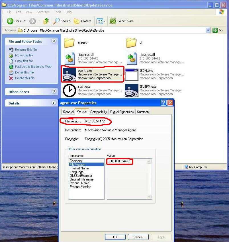Open the Views button menu
The height and width of the screenshot is (242, 229).
[101, 21]
